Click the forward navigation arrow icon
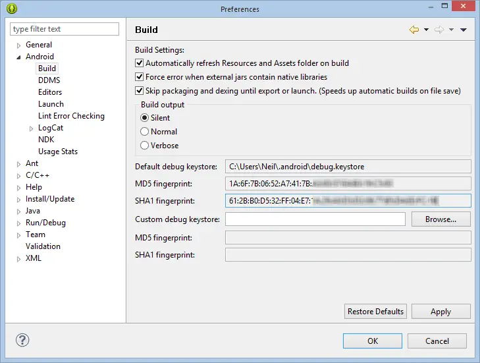 point(439,30)
